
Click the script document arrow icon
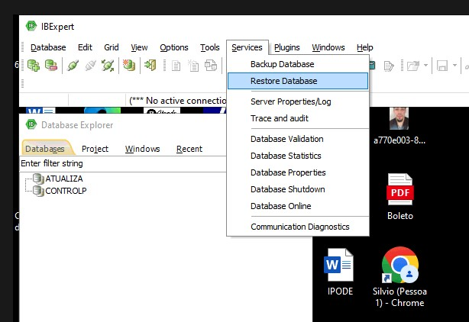389,66
